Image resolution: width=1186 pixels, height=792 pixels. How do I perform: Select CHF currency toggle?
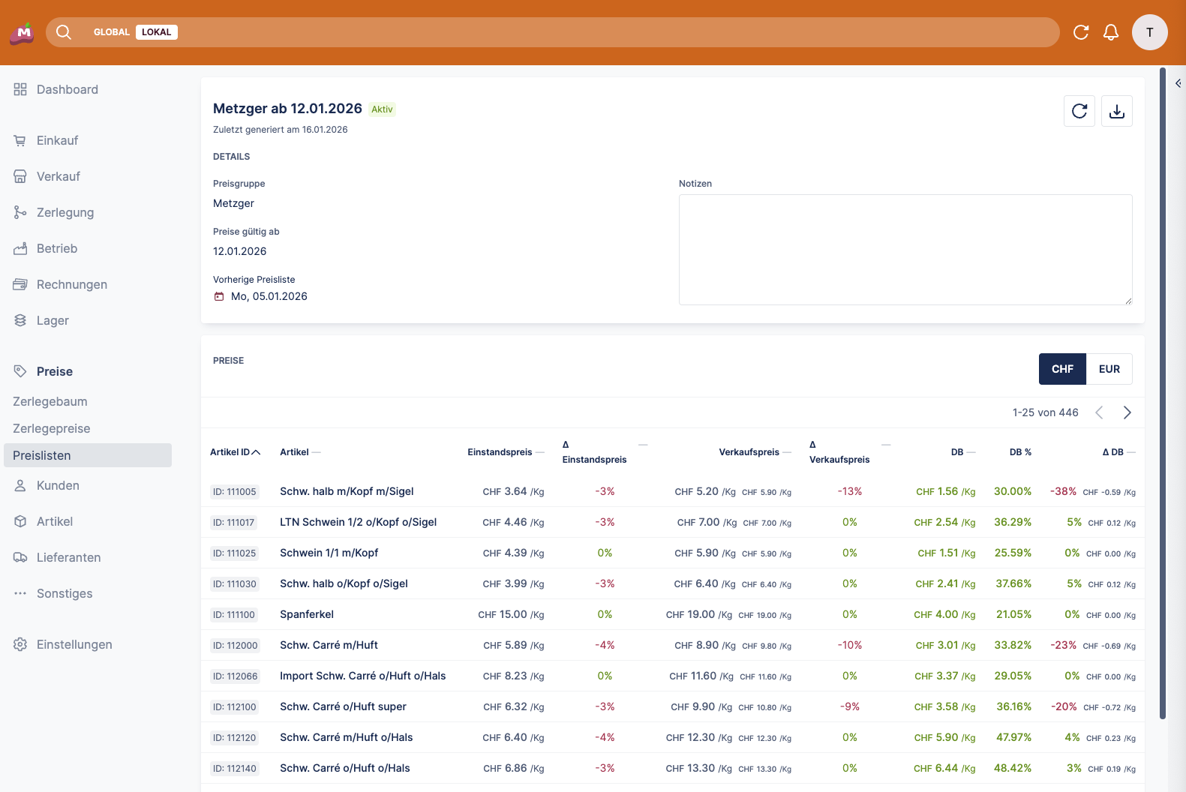click(x=1061, y=369)
